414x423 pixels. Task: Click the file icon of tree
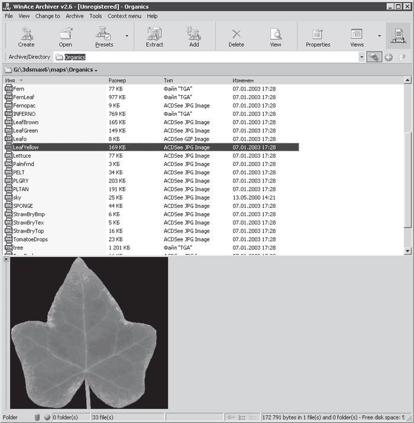click(x=9, y=248)
